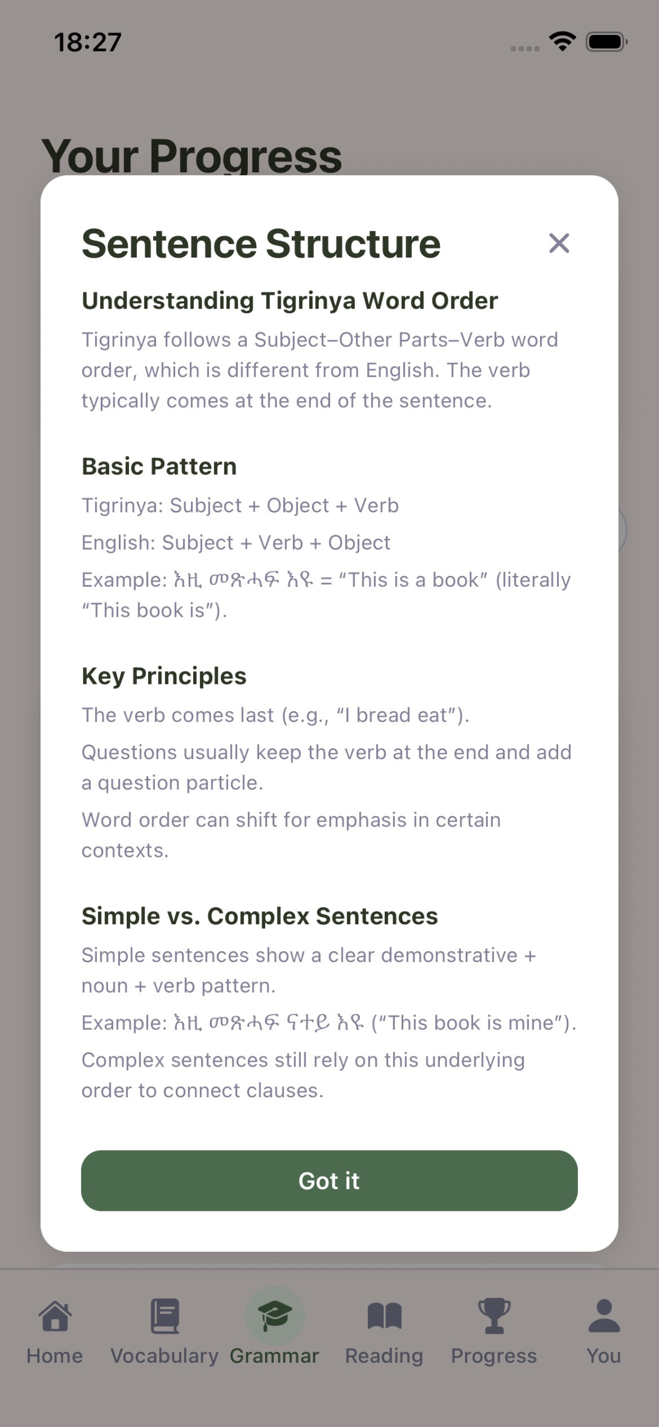Image resolution: width=659 pixels, height=1427 pixels.
Task: Tap the Grammar graduation cap icon
Action: [275, 1316]
